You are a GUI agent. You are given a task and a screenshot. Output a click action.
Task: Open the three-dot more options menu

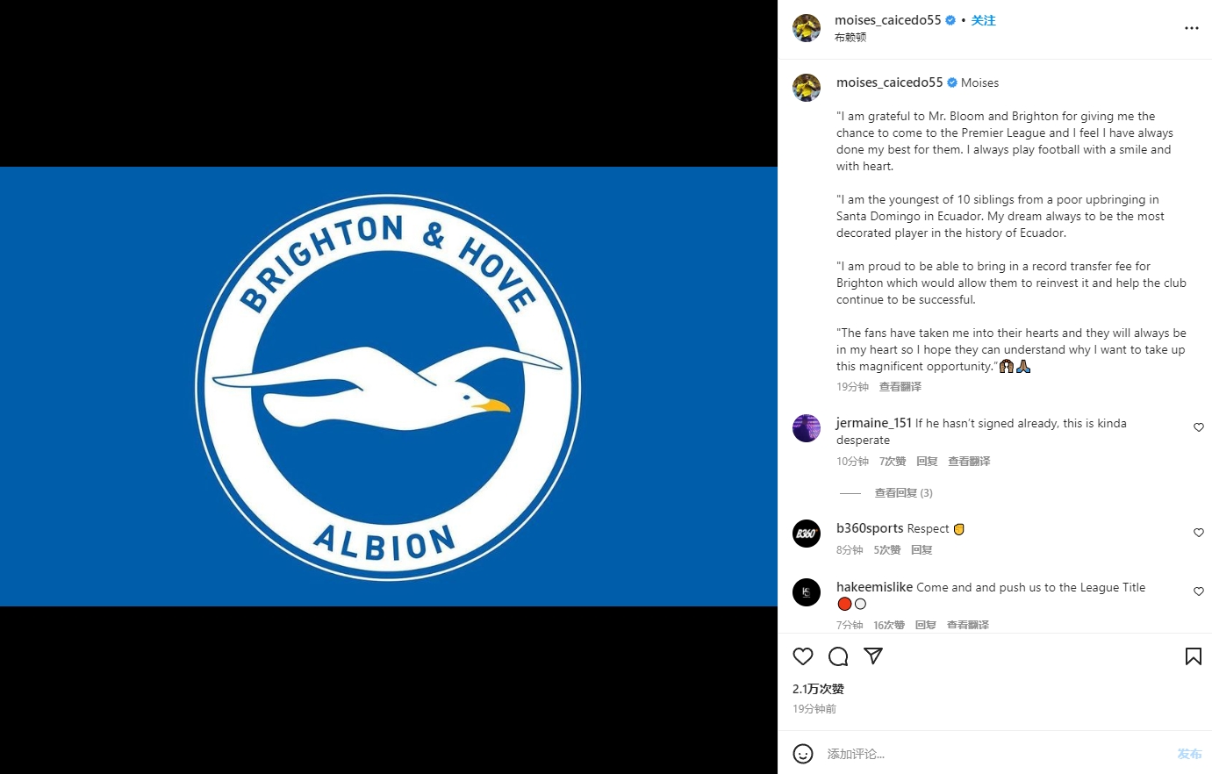(1192, 28)
